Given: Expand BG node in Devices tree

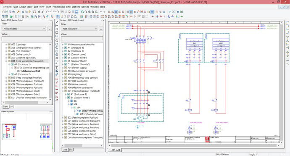Looking at the screenshot, I should click(69, 101).
